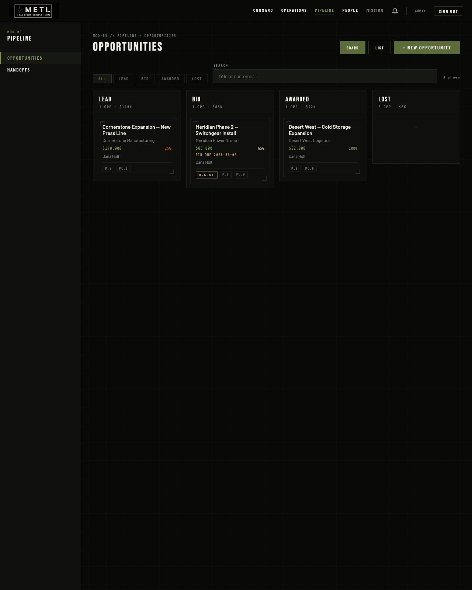This screenshot has width=472, height=590.
Task: Click the breadcrumb MOD-03 // Pipeline — Opportunities
Action: 135,36
